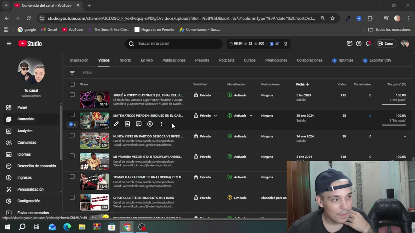
Task: Open the notifications bell icon
Action: 368,43
